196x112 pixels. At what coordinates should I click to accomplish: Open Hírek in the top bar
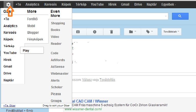112,5
